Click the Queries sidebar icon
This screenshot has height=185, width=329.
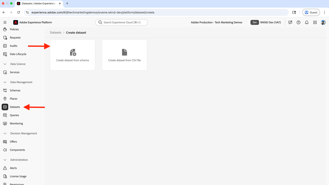(5, 115)
